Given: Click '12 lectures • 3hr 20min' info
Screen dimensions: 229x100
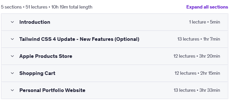Looking at the screenshot, I should pos(197,56).
